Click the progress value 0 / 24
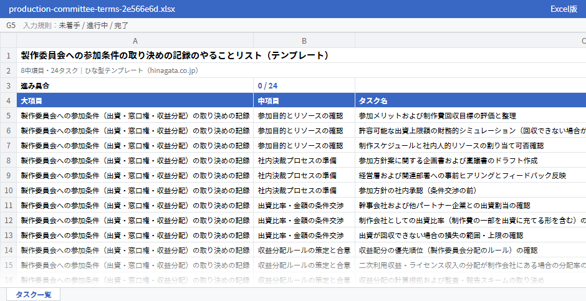This screenshot has width=586, height=301. coord(267,85)
